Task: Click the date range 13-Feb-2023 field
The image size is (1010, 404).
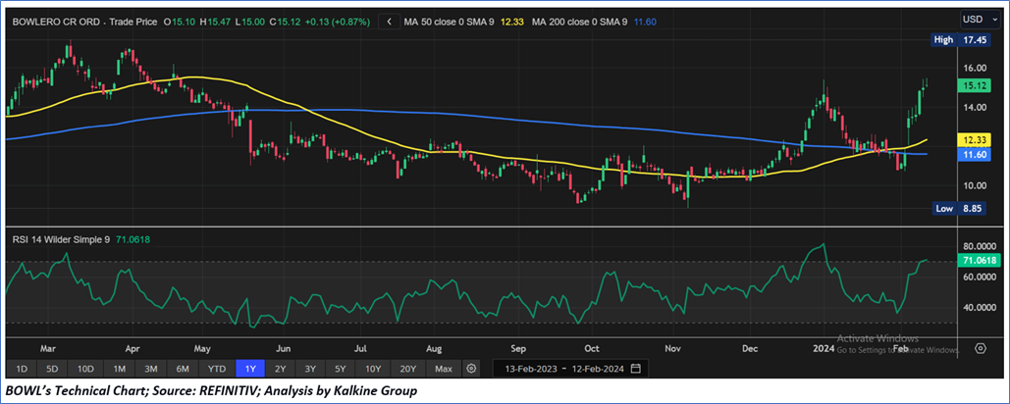Action: point(530,369)
